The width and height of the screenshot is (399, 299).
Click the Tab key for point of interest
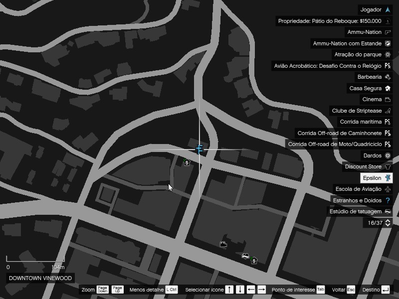[x=320, y=290]
